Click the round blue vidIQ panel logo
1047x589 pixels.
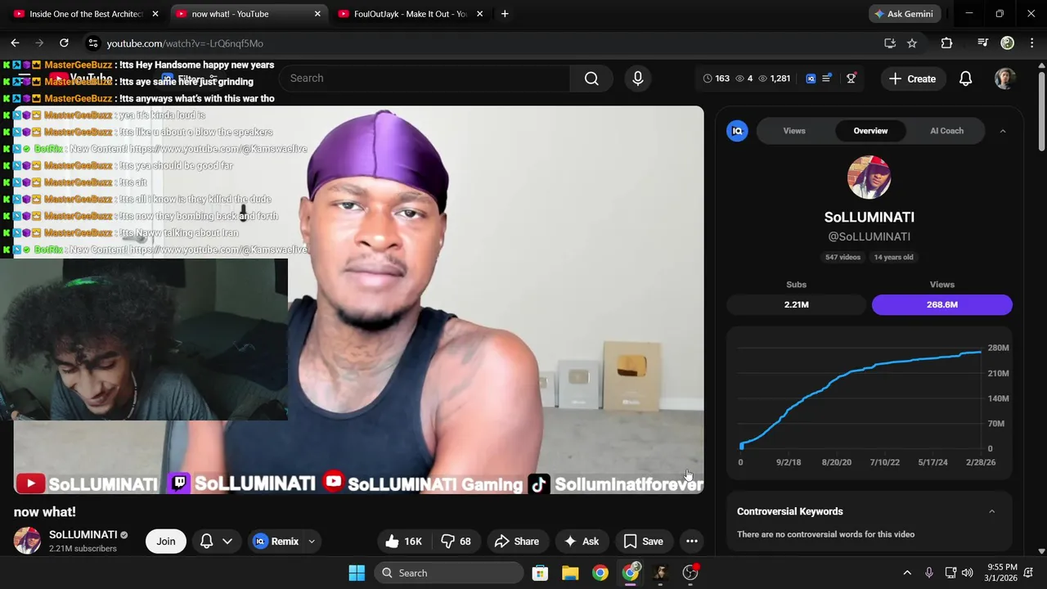[x=737, y=131]
